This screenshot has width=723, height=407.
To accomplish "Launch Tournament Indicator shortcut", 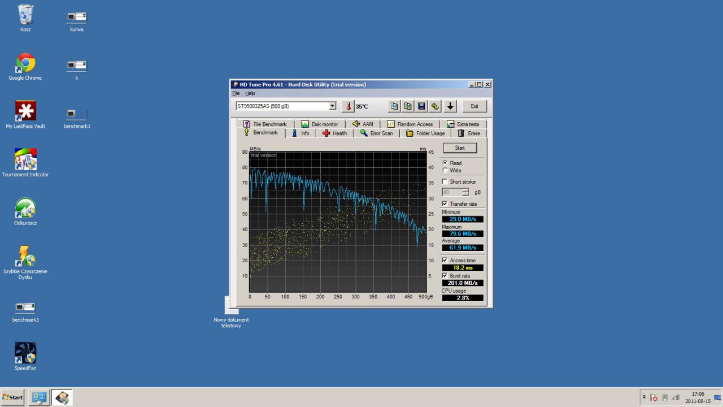I will point(25,163).
